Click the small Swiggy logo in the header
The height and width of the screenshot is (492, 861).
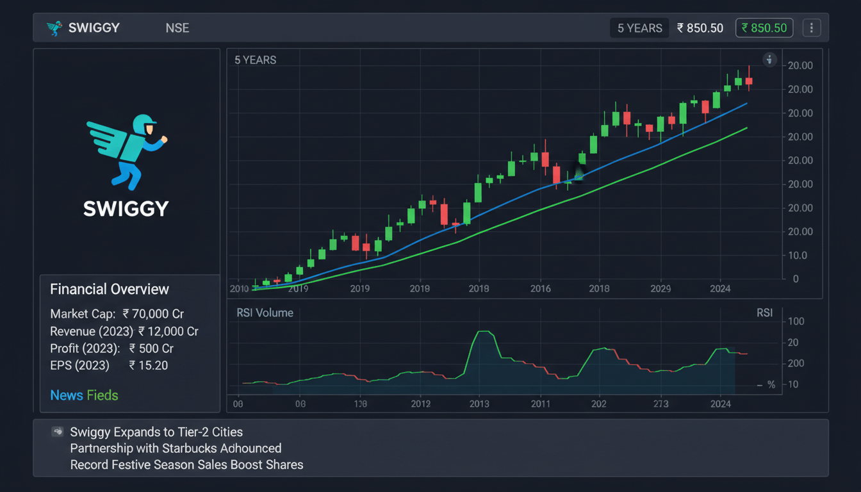click(x=54, y=28)
